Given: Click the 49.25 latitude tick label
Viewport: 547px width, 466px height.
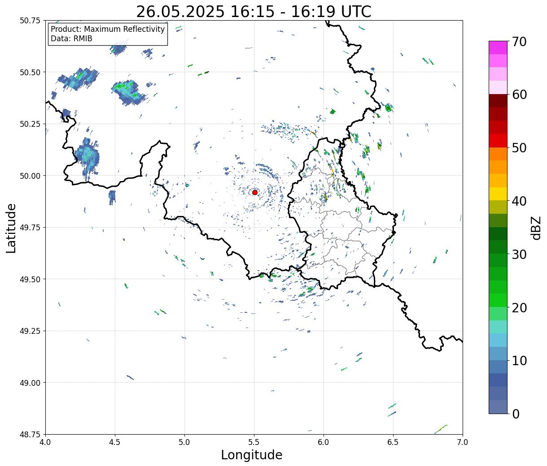Looking at the screenshot, I should pos(30,331).
